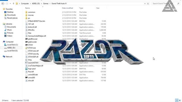182x102 pixels.
Task: Open Downloads in the navigation pane
Action: pyautogui.click(x=11, y=15)
